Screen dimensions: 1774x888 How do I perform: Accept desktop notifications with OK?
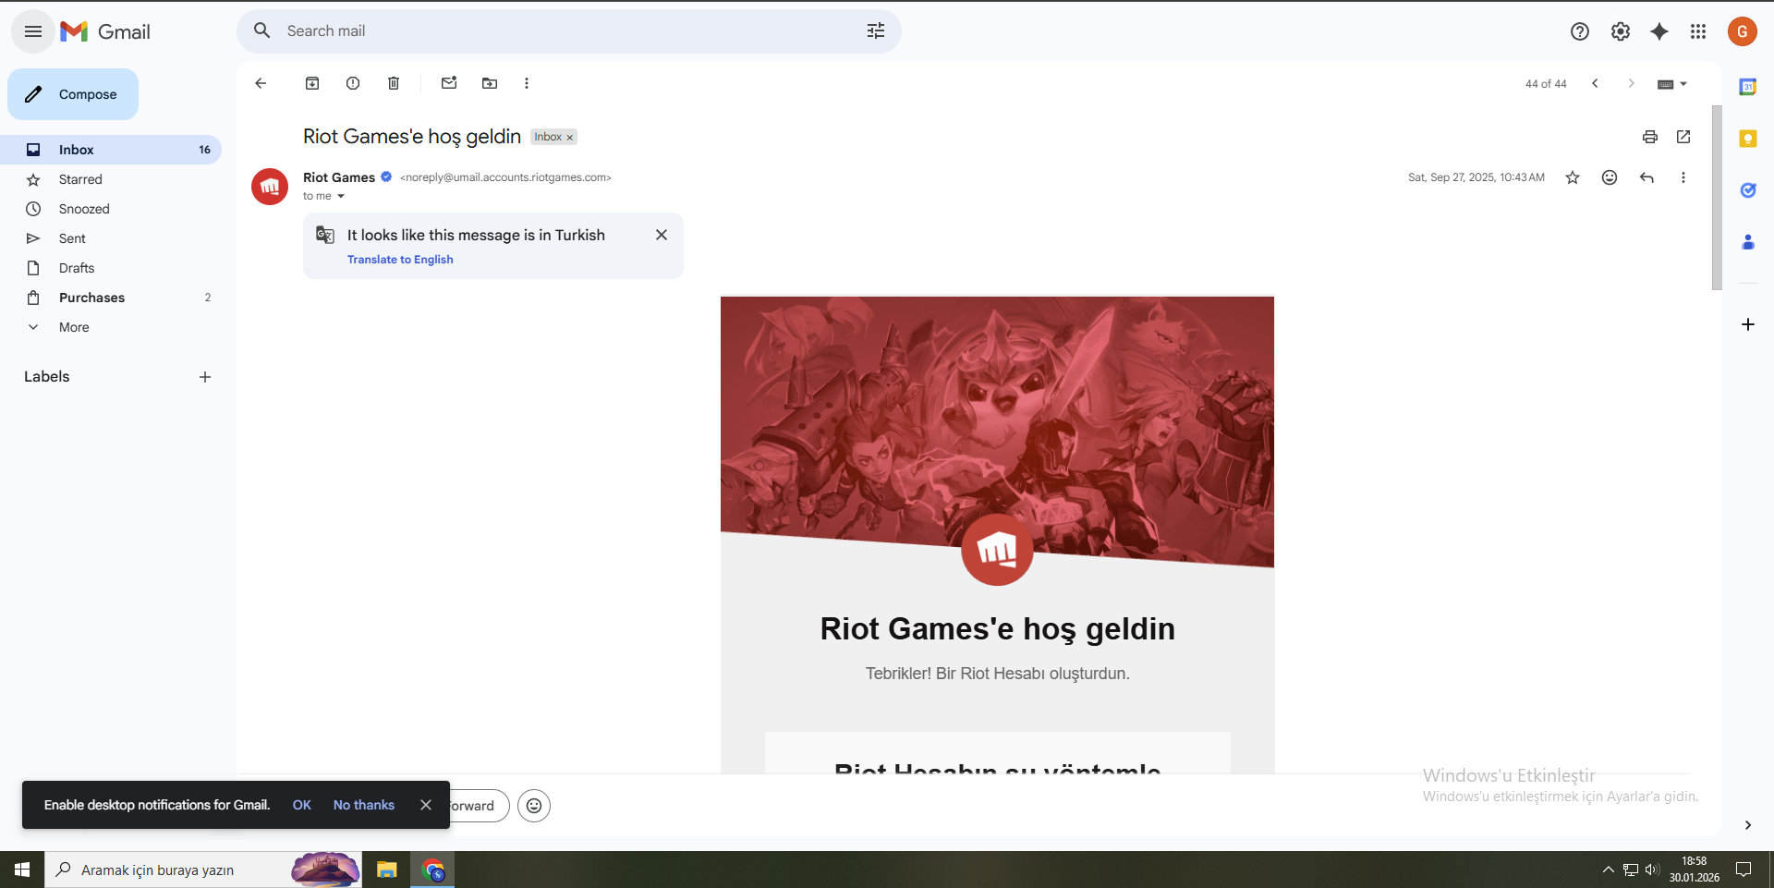pyautogui.click(x=302, y=805)
